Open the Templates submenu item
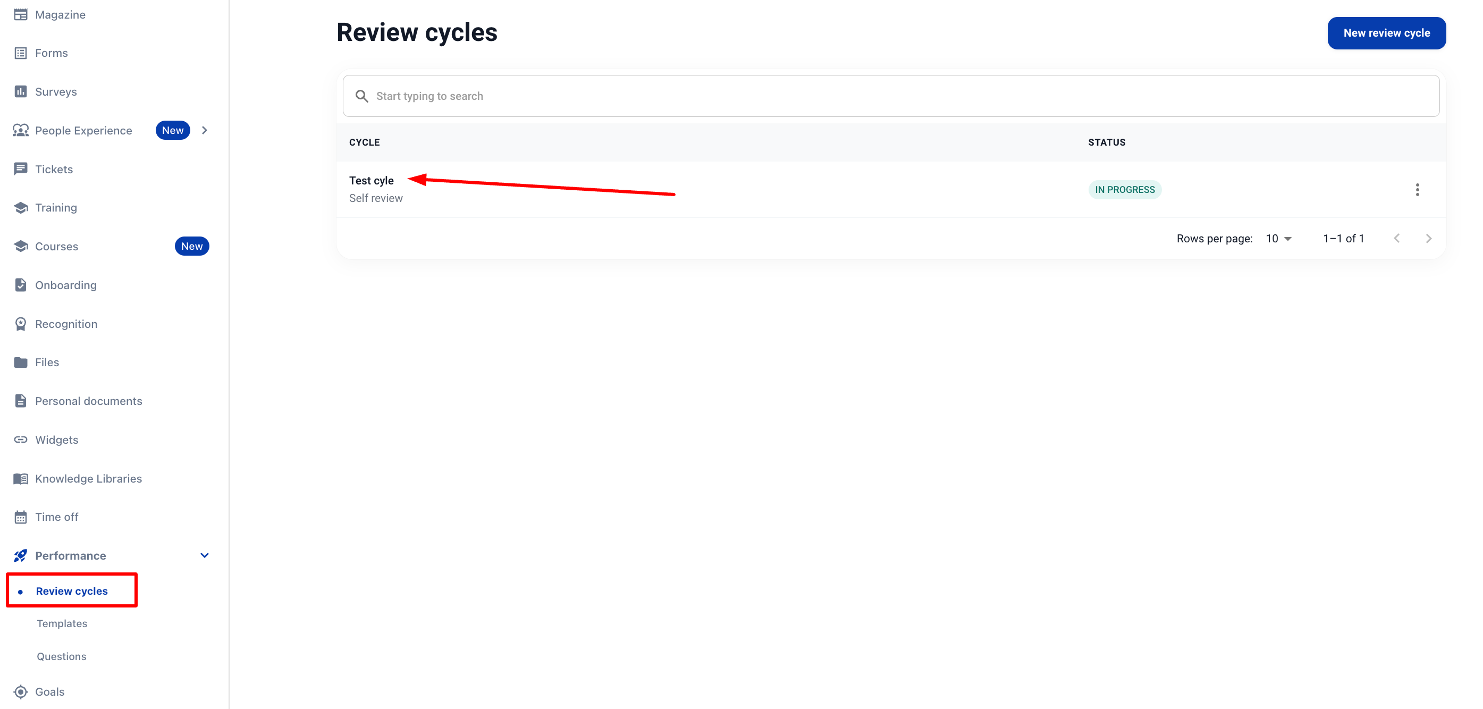Viewport: 1483px width, 709px height. [62, 623]
